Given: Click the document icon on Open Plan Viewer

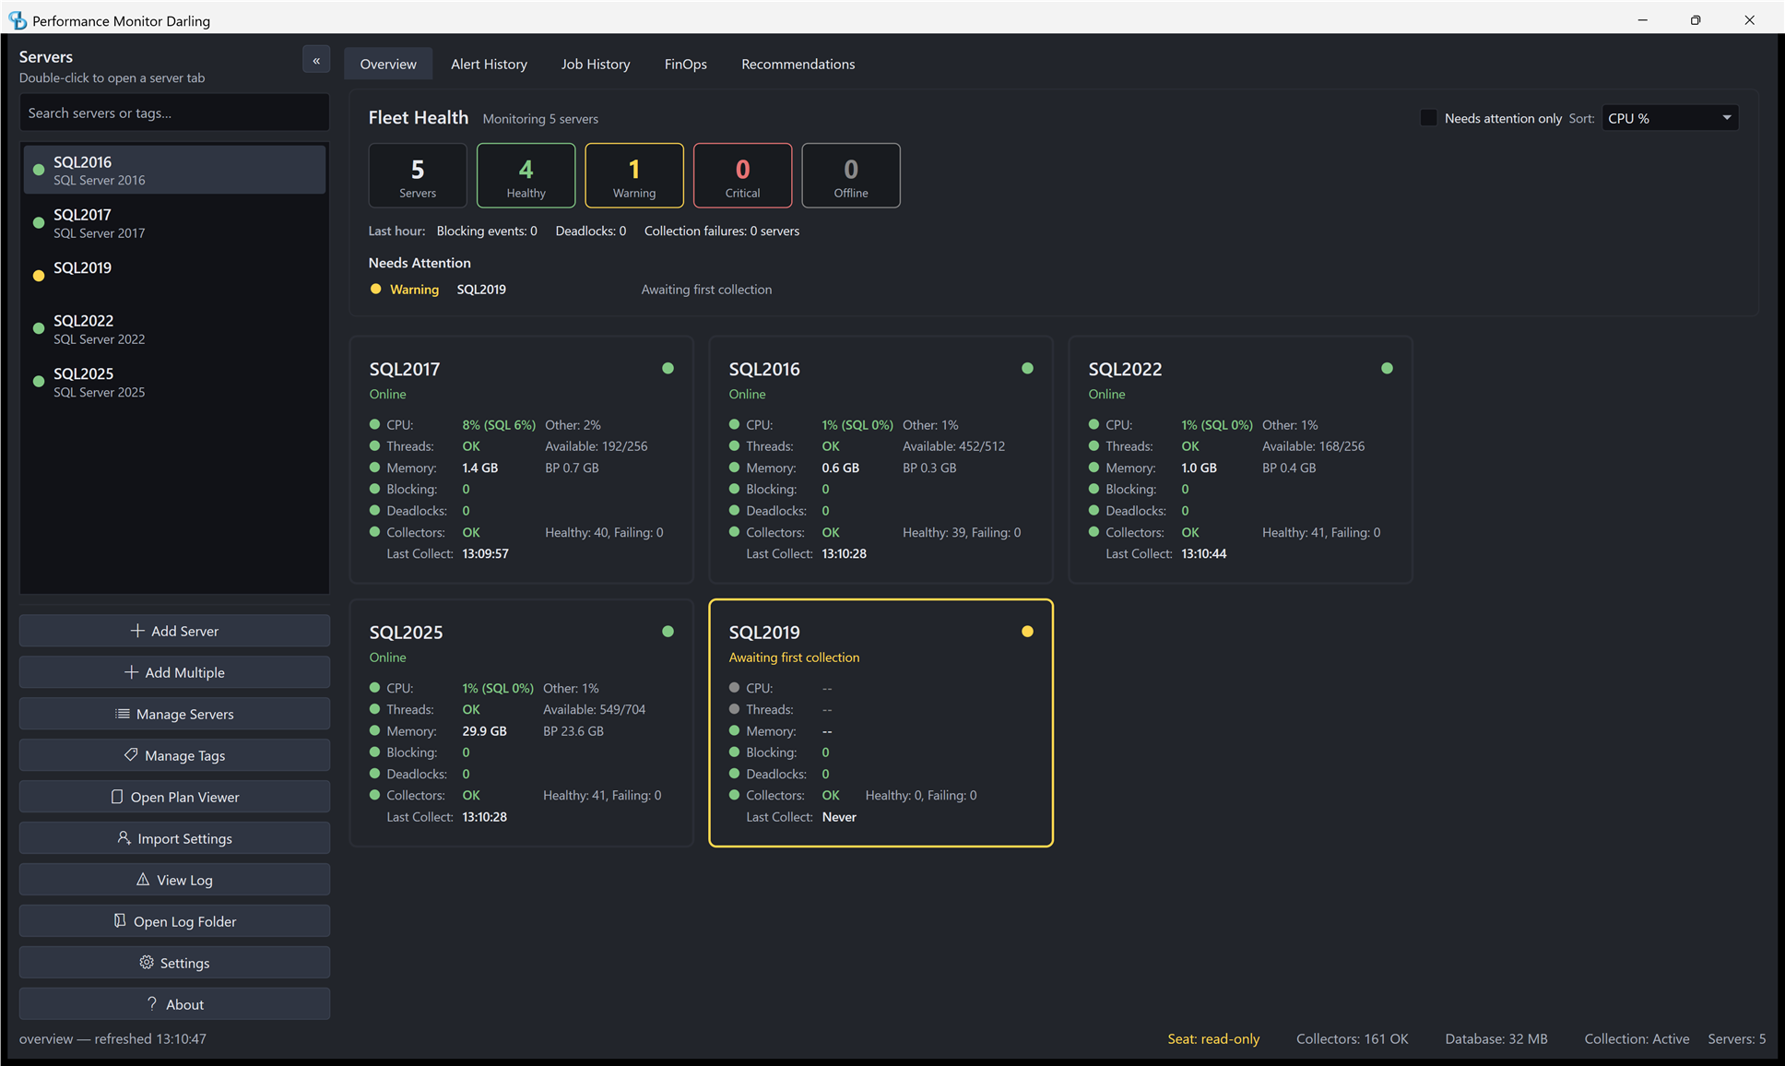Looking at the screenshot, I should pyautogui.click(x=117, y=797).
